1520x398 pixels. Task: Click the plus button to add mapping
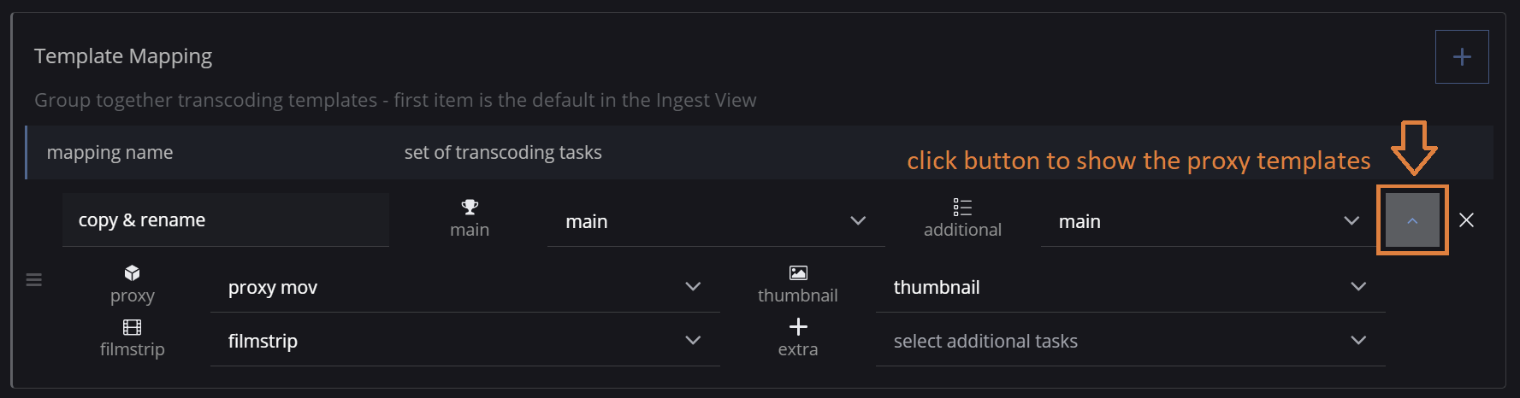click(x=1462, y=57)
